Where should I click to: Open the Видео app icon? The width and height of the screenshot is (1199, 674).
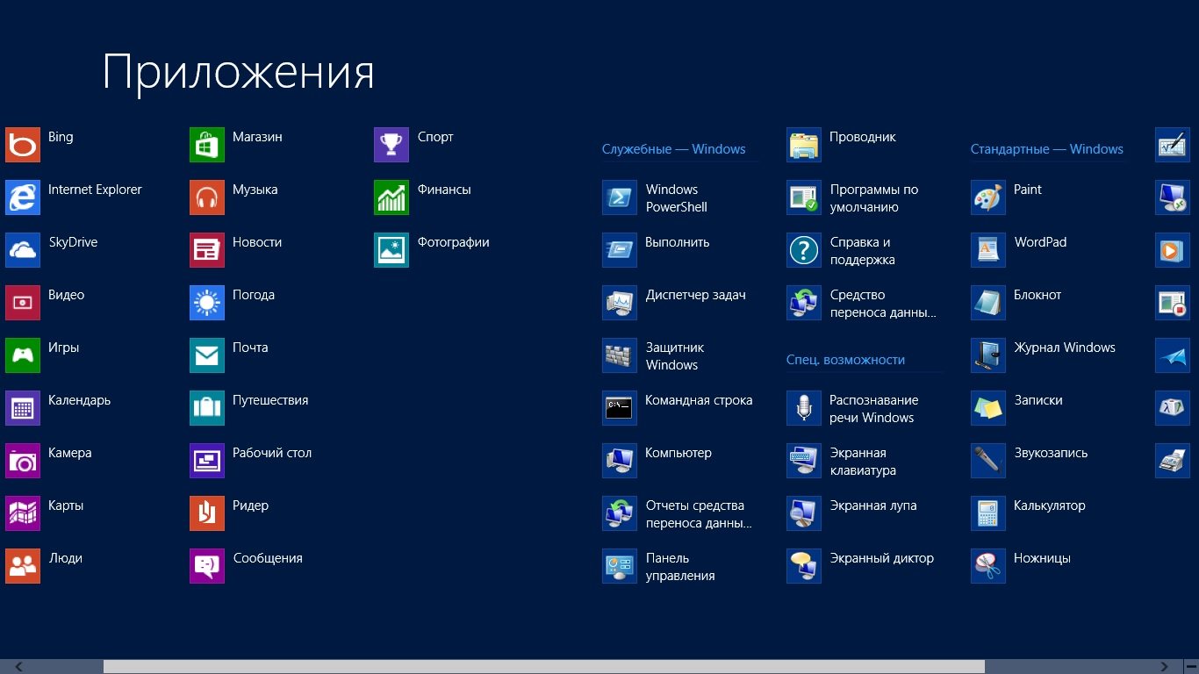coord(23,303)
